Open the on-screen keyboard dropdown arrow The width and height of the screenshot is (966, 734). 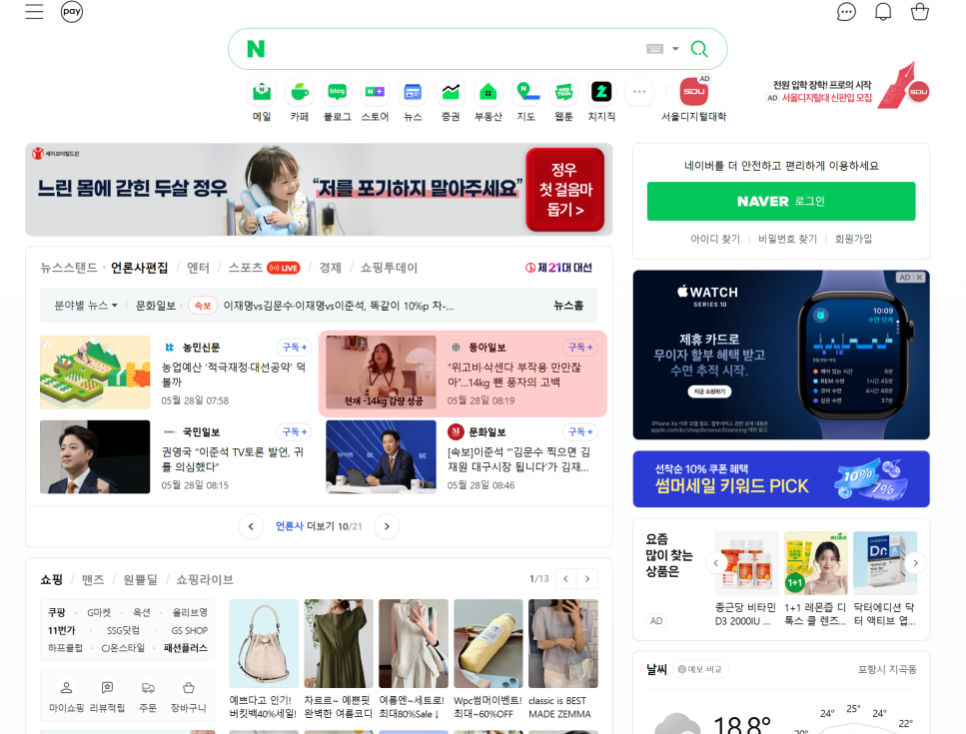675,49
